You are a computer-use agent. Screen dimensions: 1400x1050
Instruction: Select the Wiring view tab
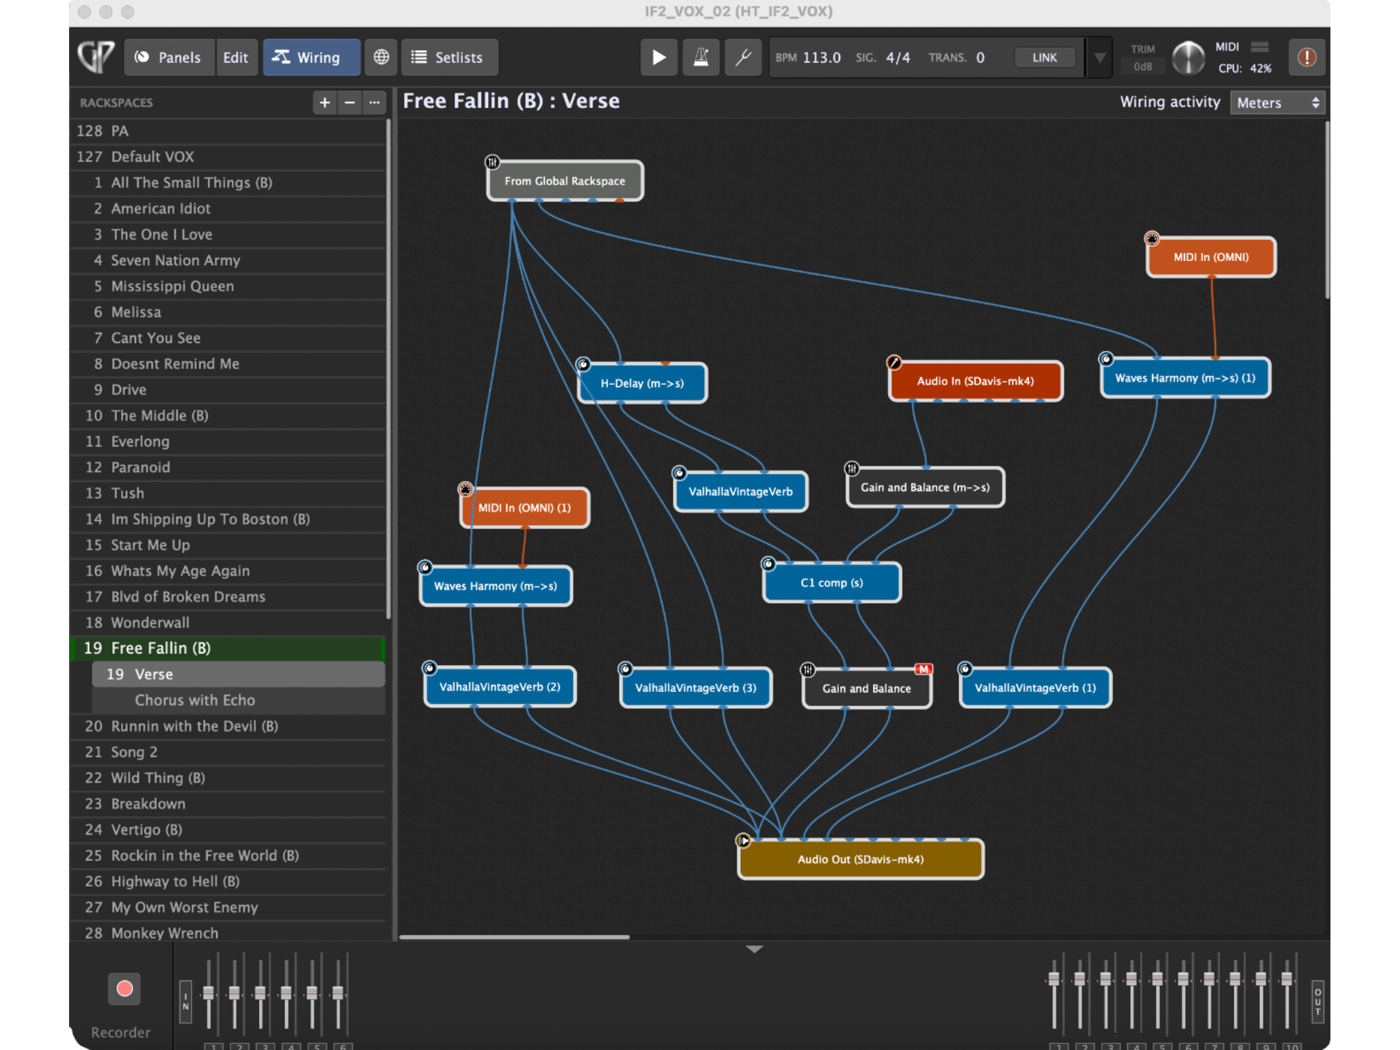311,57
